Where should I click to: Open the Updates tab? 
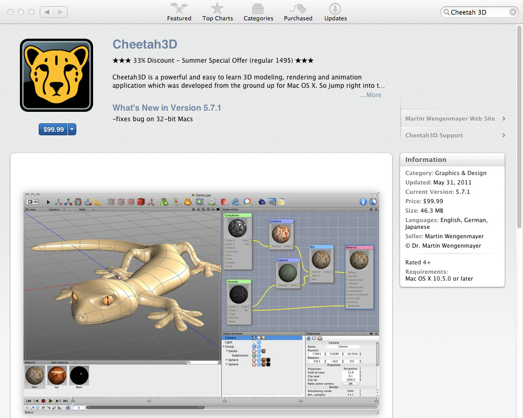point(336,13)
